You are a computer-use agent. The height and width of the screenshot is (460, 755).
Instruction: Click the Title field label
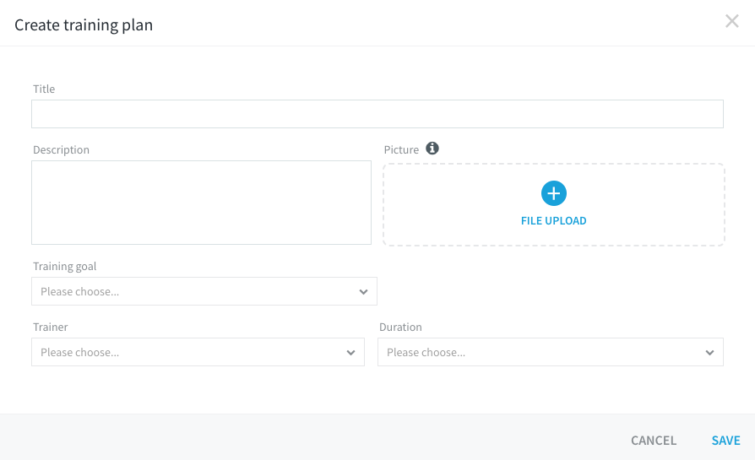coord(44,89)
